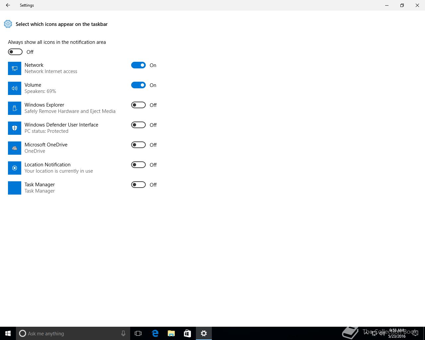Click Always show all icons in notification area label

(x=57, y=42)
